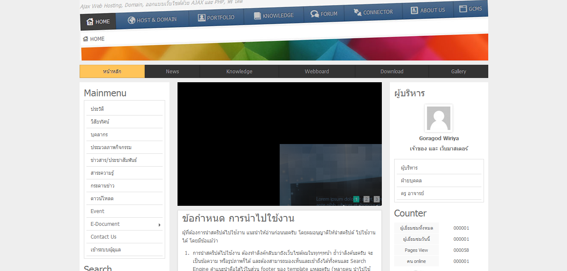Click the Portfolio person icon

(201, 18)
